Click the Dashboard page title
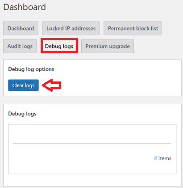This screenshot has height=188, width=183. [25, 7]
